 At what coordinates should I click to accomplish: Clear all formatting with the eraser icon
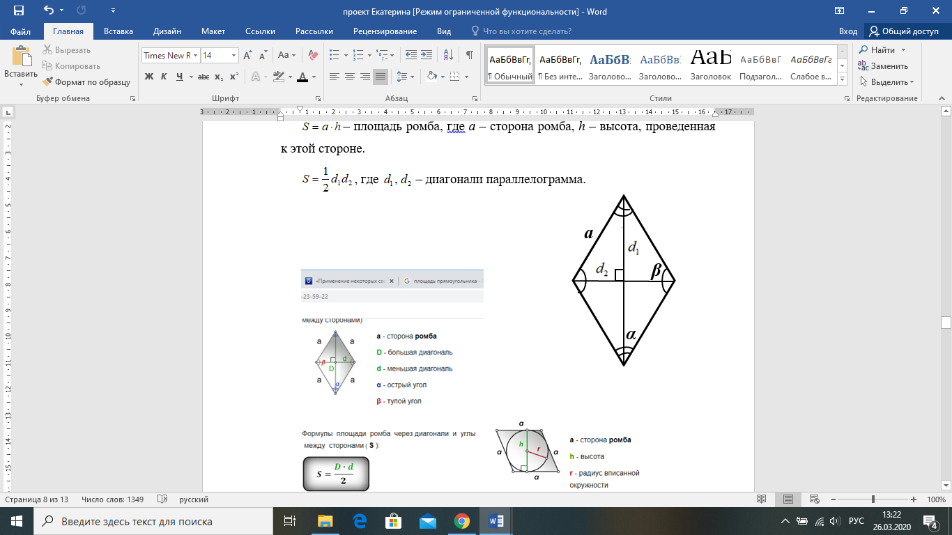click(x=312, y=55)
